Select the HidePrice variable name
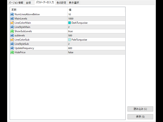 point(20,52)
